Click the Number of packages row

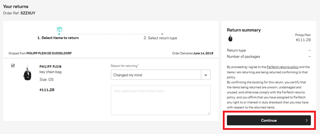[x=269, y=56]
